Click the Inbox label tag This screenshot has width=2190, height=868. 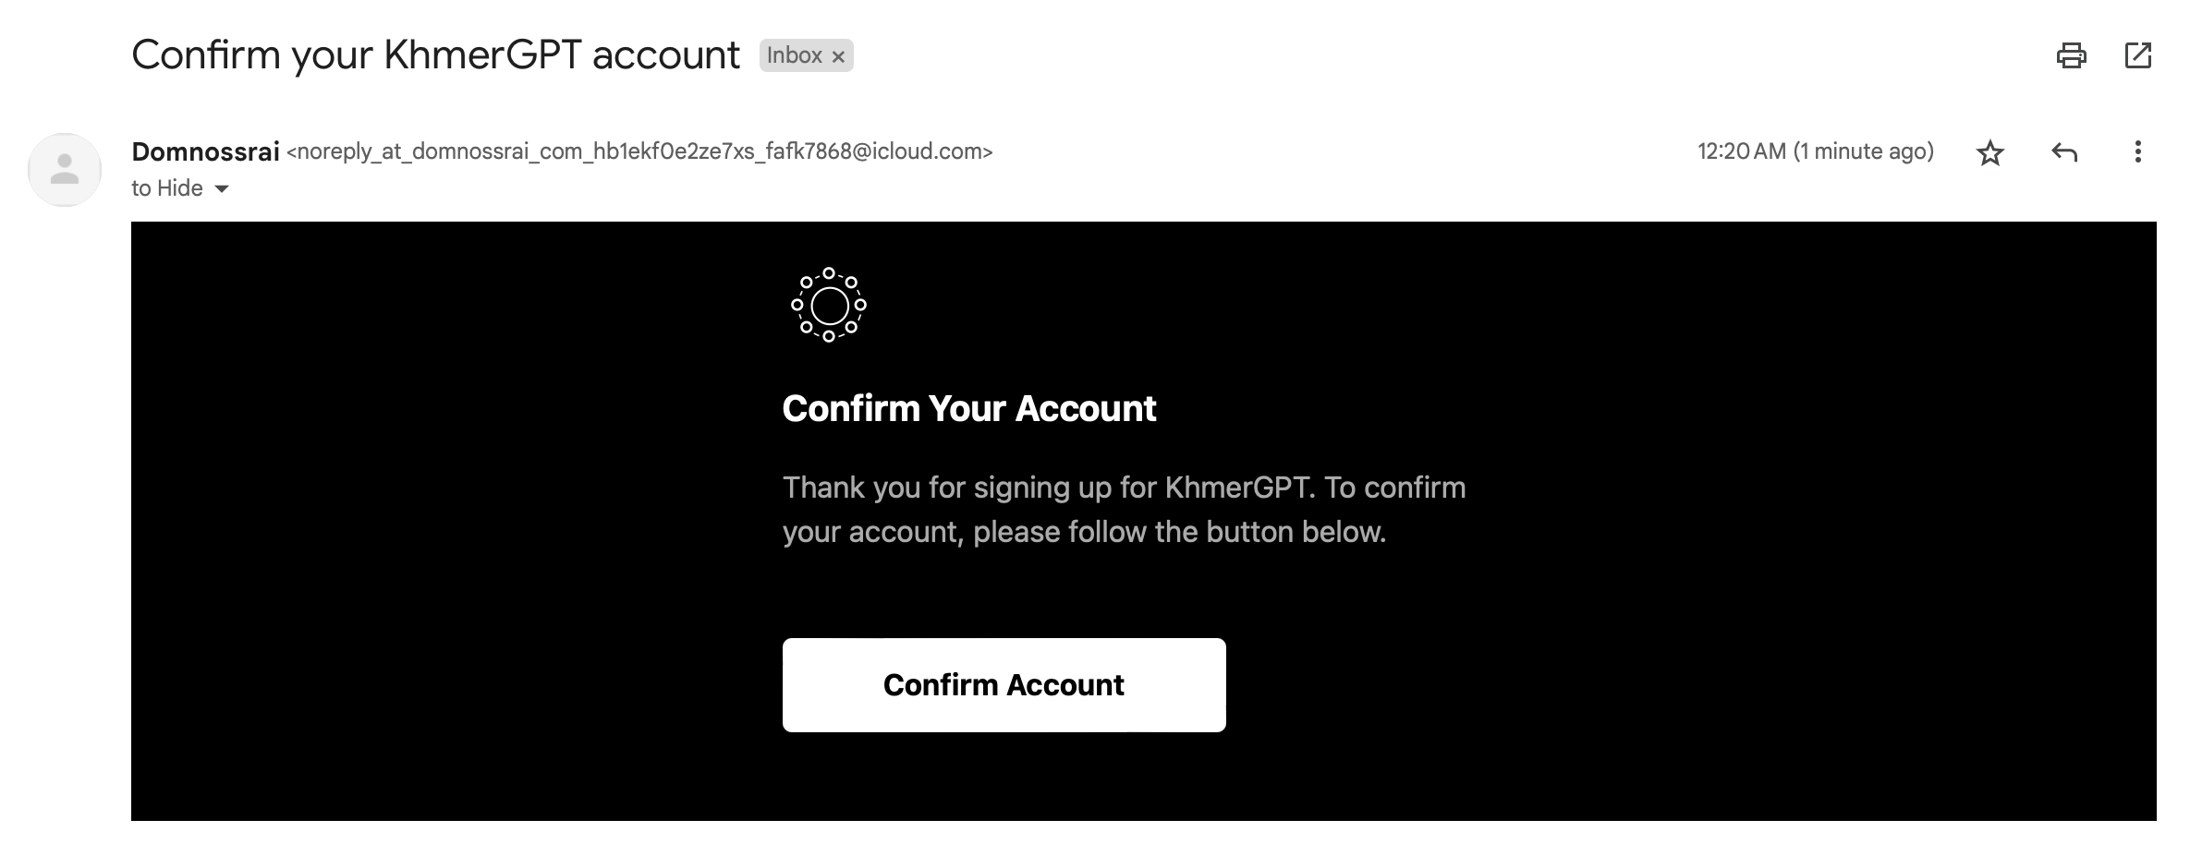pos(794,55)
